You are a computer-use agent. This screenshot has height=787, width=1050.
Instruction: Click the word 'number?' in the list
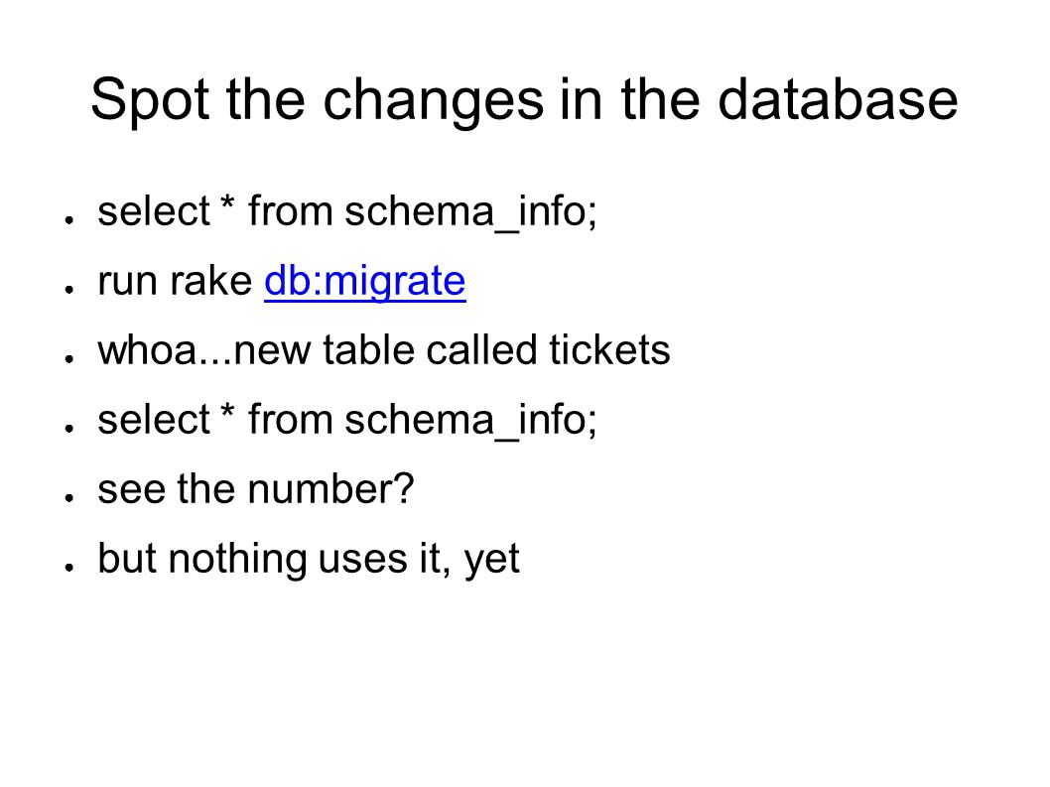[x=330, y=489]
